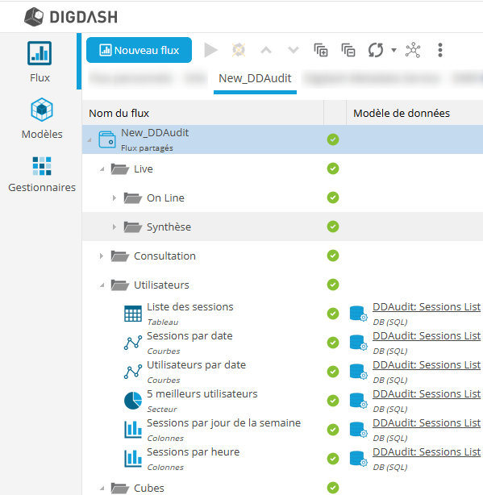Click database icon in Sessions par date row
This screenshot has width=483, height=495.
coord(358,343)
